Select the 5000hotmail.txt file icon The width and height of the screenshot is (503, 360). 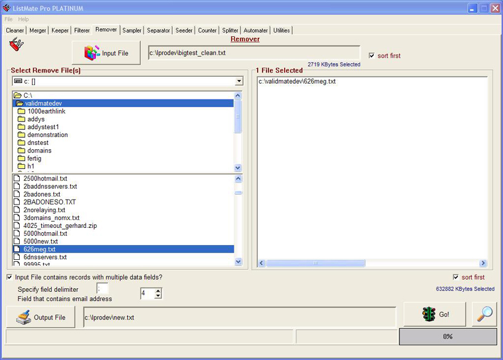tap(17, 233)
